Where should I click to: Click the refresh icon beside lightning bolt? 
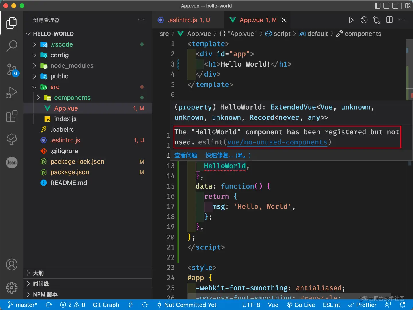point(145,305)
